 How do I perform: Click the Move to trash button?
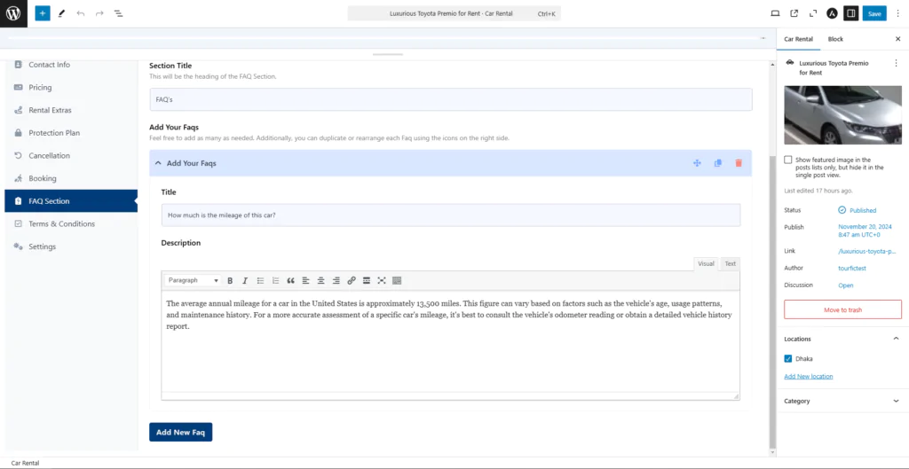842,309
